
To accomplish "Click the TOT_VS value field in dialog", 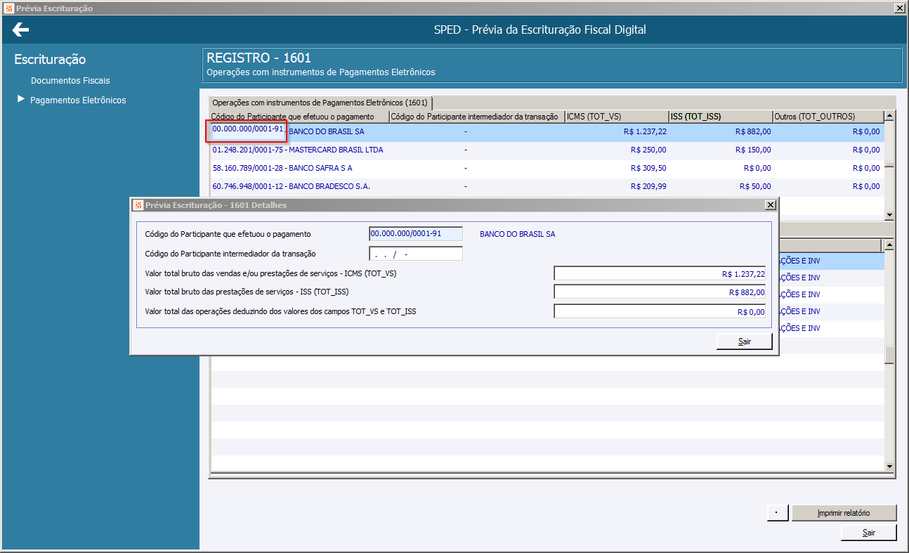I will (659, 274).
